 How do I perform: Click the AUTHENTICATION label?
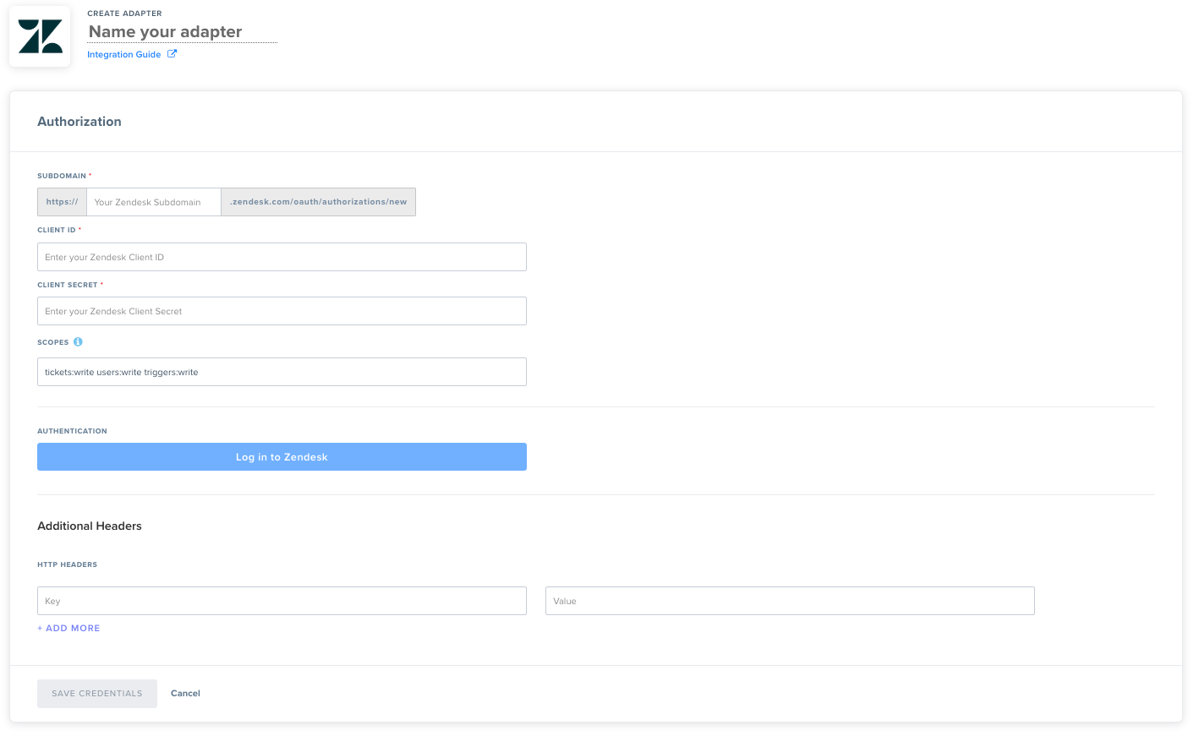72,431
